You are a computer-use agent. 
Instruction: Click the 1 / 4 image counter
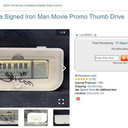click(x=63, y=32)
